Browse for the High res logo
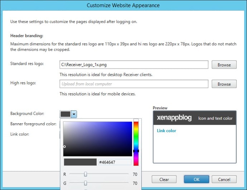 click(x=224, y=84)
